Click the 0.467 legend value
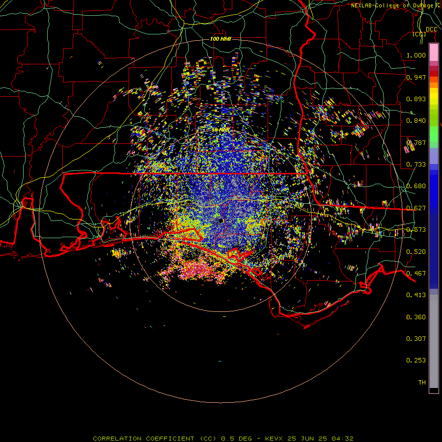Screen dimensions: 442x442 tap(416, 274)
